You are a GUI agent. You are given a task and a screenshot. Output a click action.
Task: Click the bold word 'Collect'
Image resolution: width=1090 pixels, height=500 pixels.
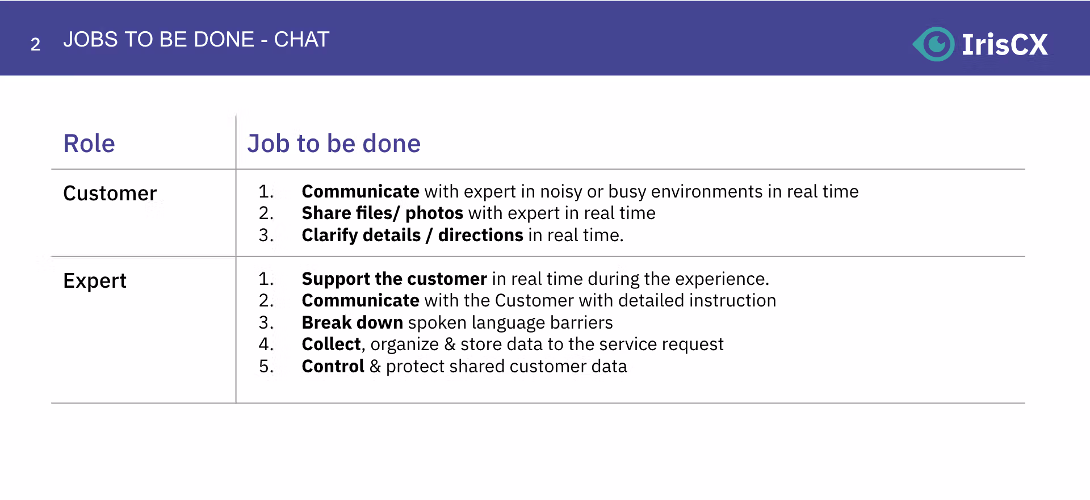[331, 344]
